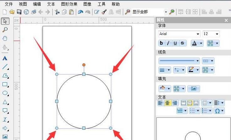Pick the rectangle shape tool

pos(5,84)
